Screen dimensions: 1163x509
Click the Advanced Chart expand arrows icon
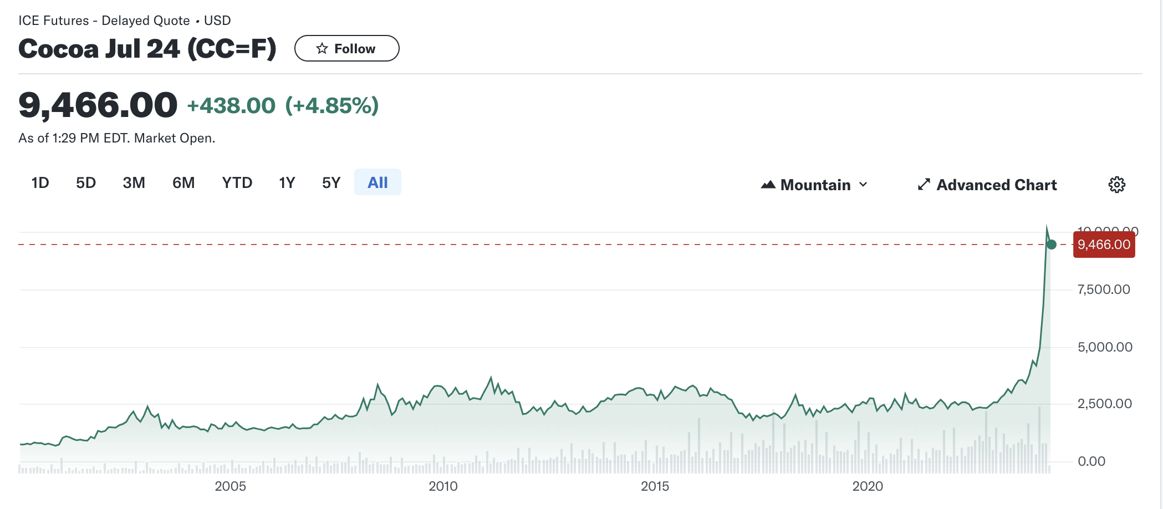pyautogui.click(x=924, y=185)
